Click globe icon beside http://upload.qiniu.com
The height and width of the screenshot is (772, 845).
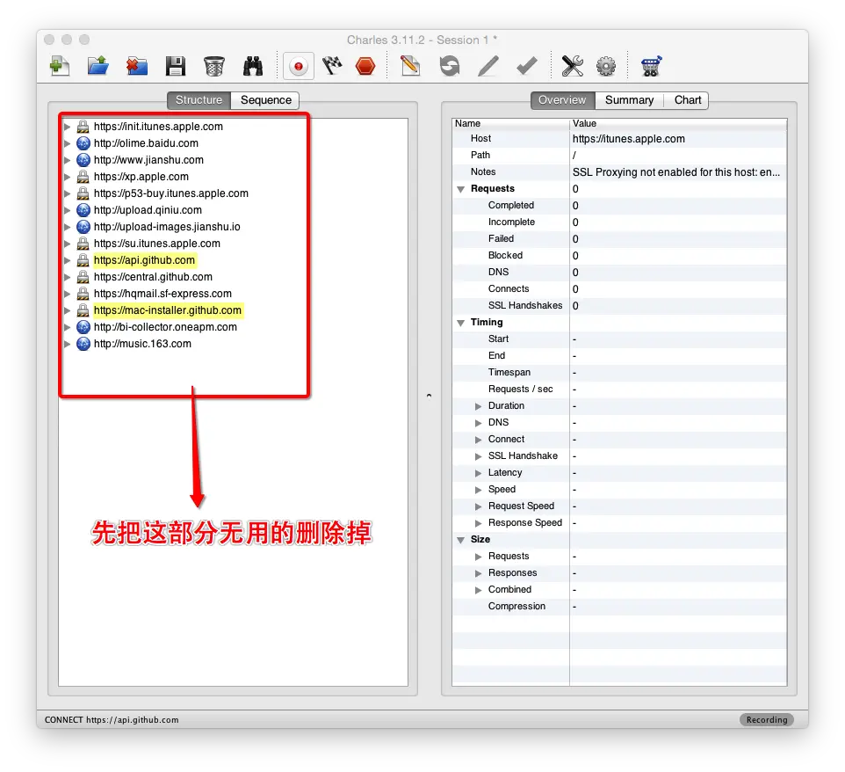click(x=83, y=210)
